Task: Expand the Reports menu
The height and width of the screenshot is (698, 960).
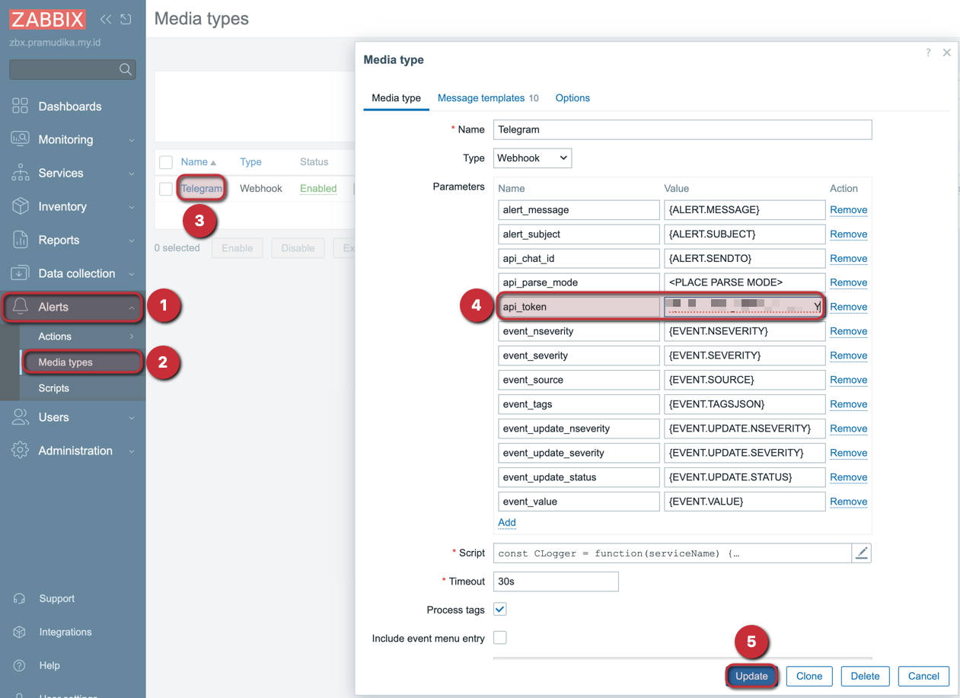Action: click(131, 241)
